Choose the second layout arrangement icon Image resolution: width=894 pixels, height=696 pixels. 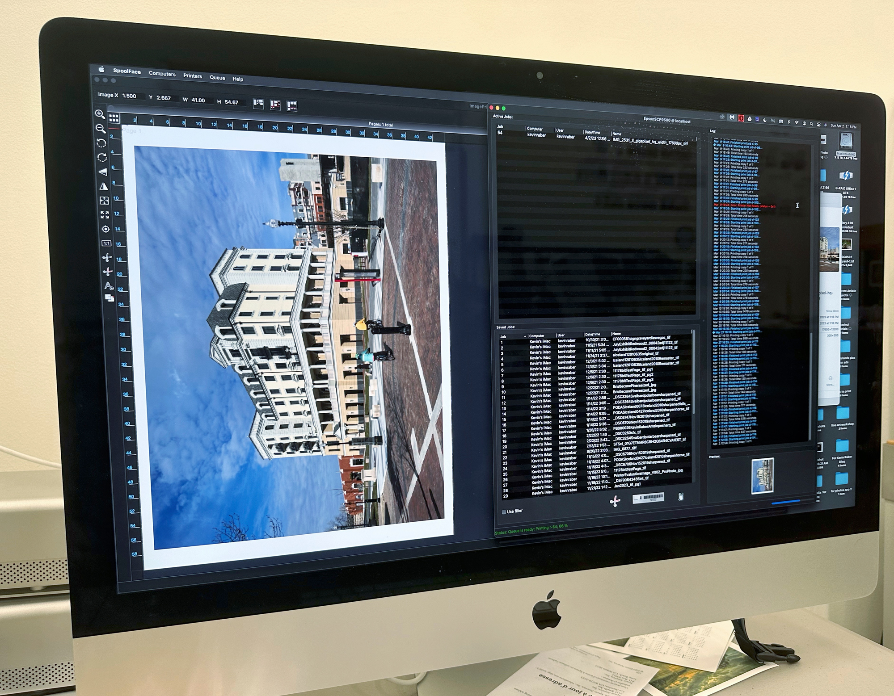(275, 105)
